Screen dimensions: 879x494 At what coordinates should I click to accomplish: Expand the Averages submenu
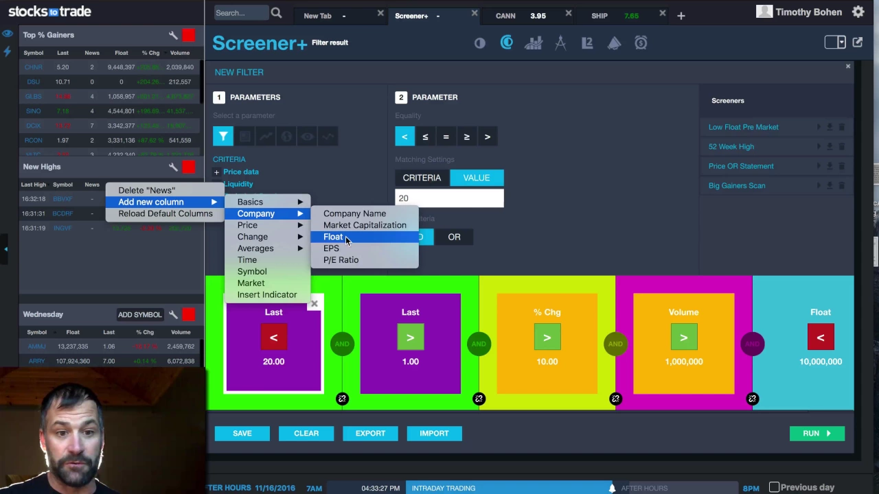[269, 248]
